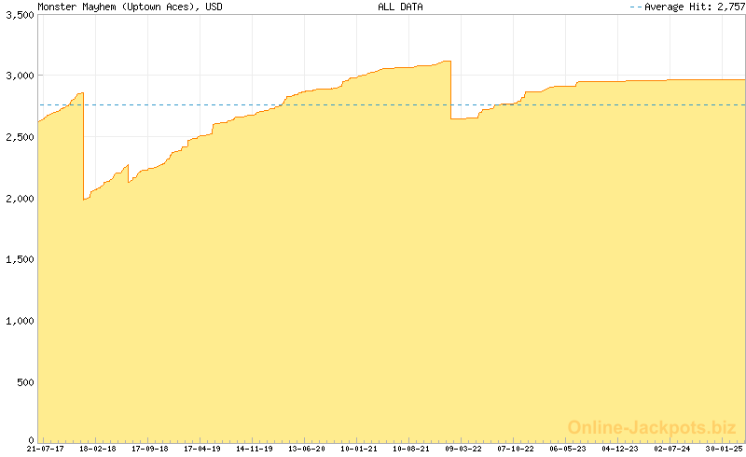Click the dashed line marker in the legend
Image resolution: width=746 pixels, height=457 pixels.
[636, 7]
